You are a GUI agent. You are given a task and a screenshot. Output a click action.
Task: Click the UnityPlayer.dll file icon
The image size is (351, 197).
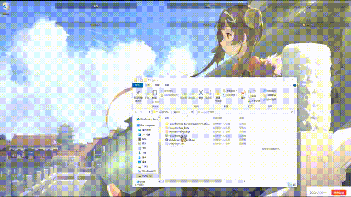[x=166, y=144]
